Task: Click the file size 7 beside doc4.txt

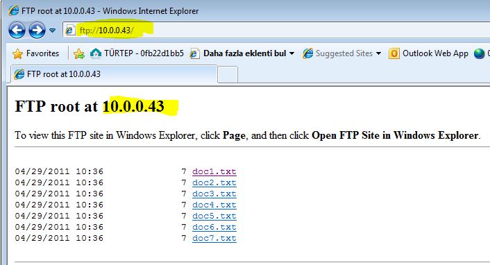Action: pos(184,205)
